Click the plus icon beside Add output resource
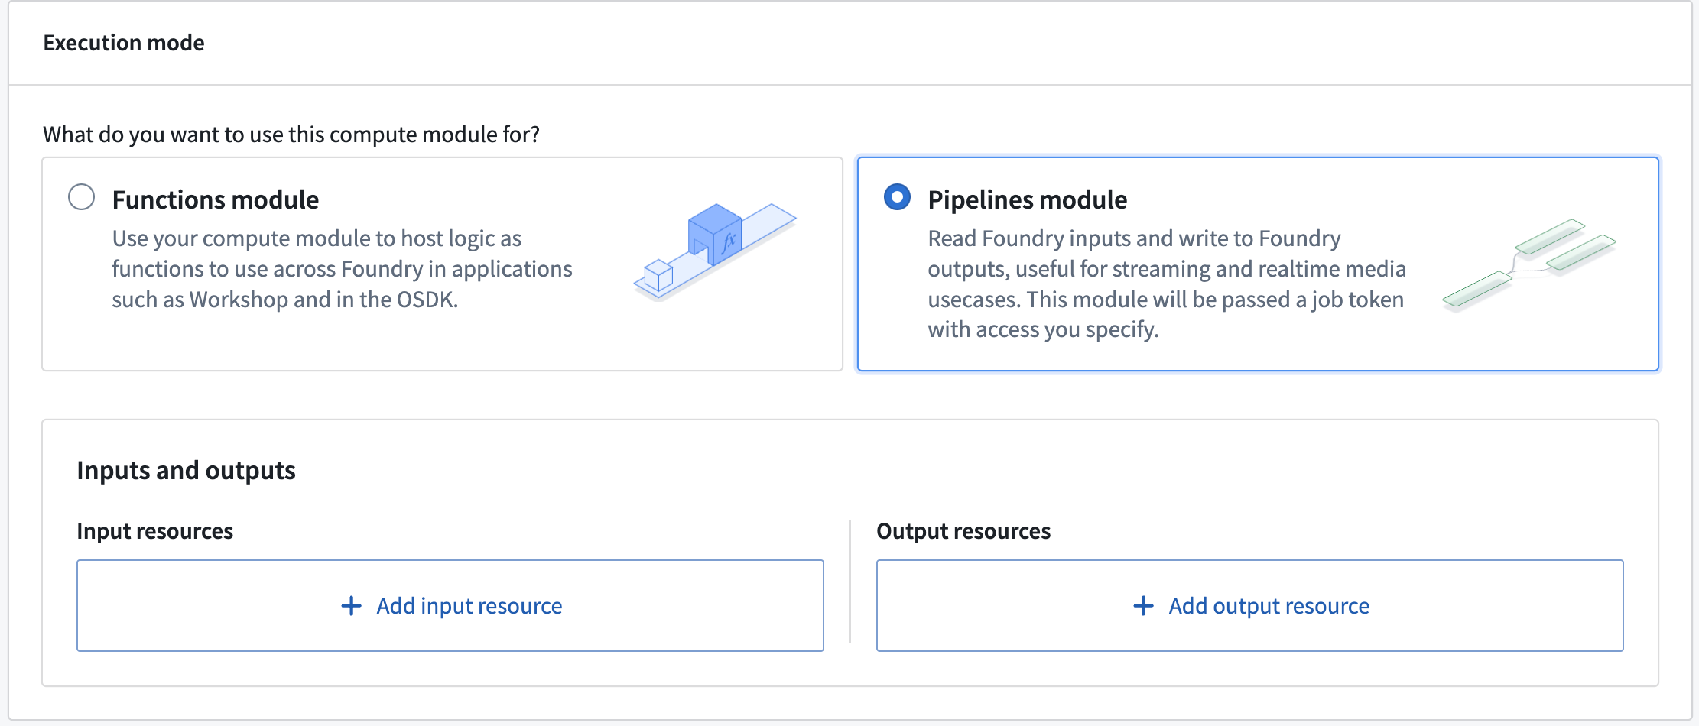The width and height of the screenshot is (1699, 726). click(x=1143, y=605)
